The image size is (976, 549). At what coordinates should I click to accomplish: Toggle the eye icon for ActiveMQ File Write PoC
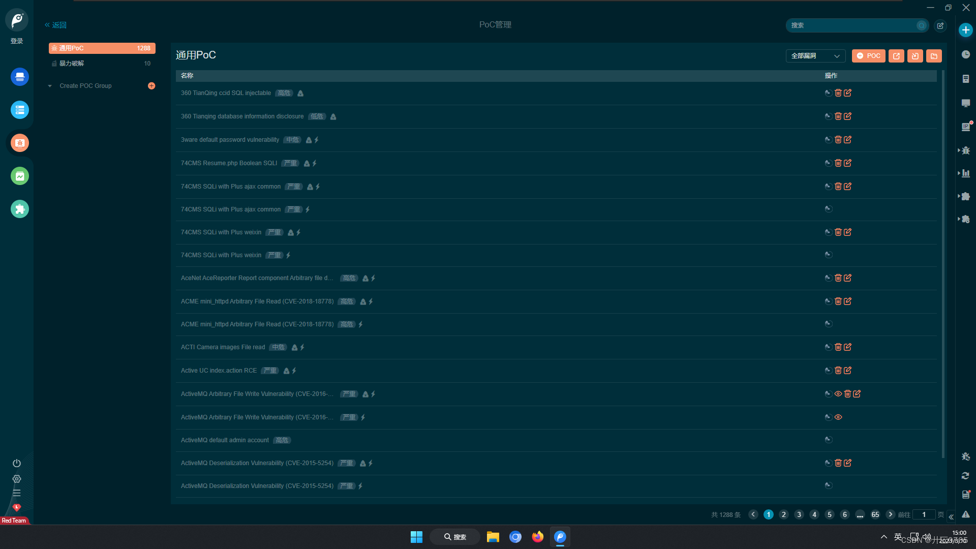(838, 394)
